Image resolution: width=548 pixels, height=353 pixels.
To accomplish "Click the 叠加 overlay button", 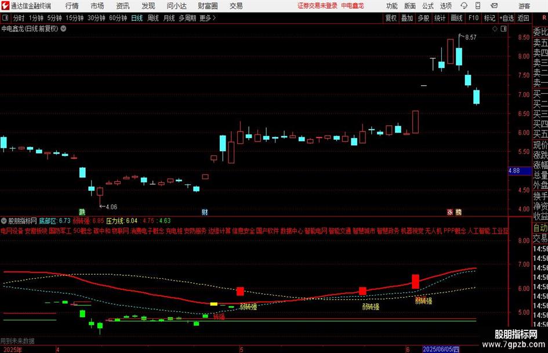I will click(407, 18).
